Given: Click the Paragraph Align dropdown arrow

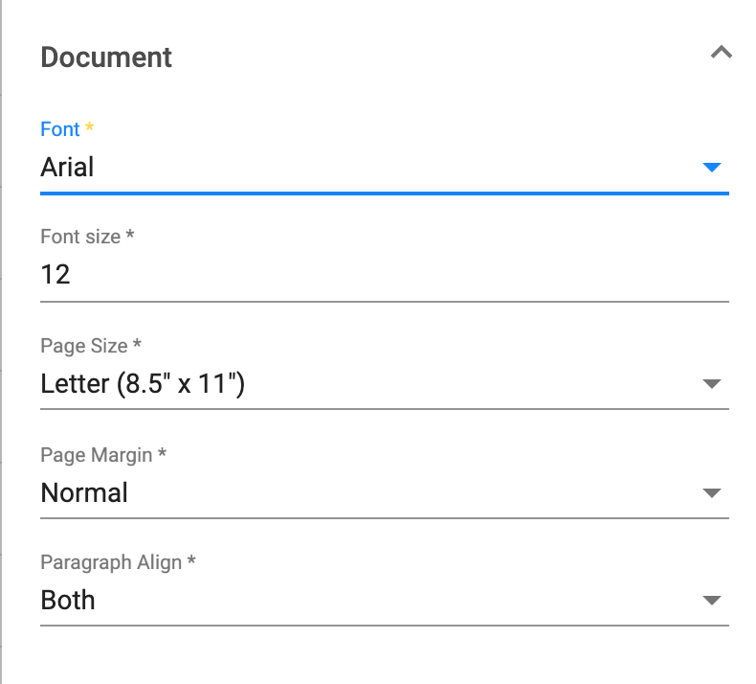Looking at the screenshot, I should point(712,600).
